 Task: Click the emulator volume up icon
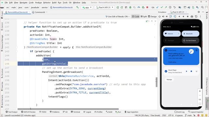point(163,17)
